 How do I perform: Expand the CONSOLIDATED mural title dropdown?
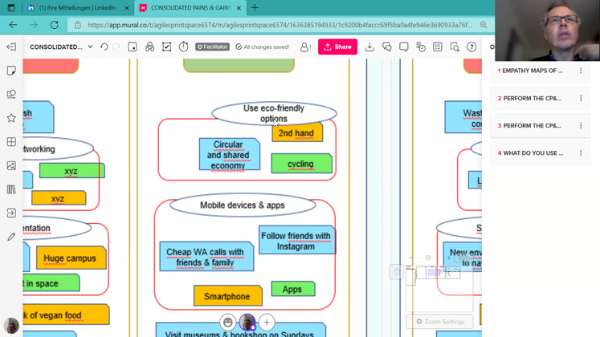[x=90, y=47]
